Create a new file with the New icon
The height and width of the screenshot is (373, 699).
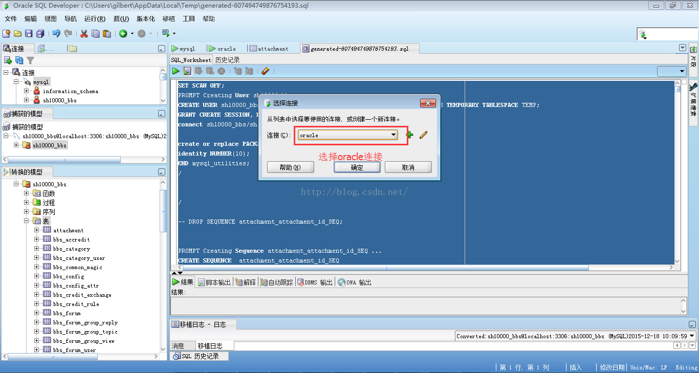pos(6,33)
